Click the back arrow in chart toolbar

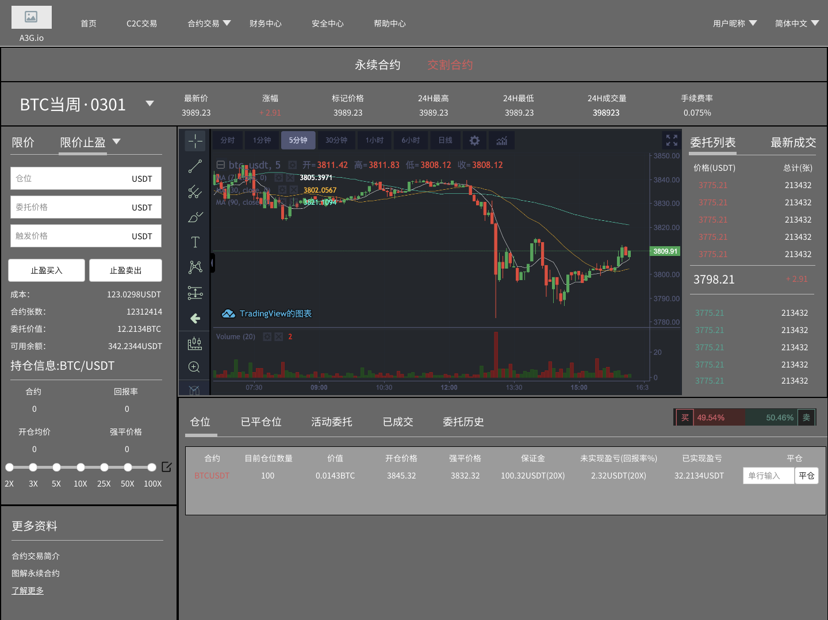tap(195, 318)
